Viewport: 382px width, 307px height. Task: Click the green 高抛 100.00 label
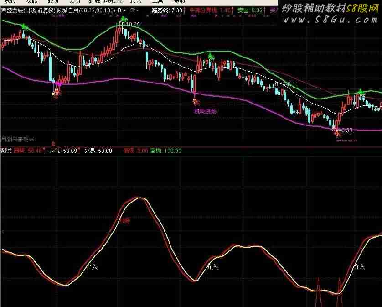pyautogui.click(x=166, y=151)
